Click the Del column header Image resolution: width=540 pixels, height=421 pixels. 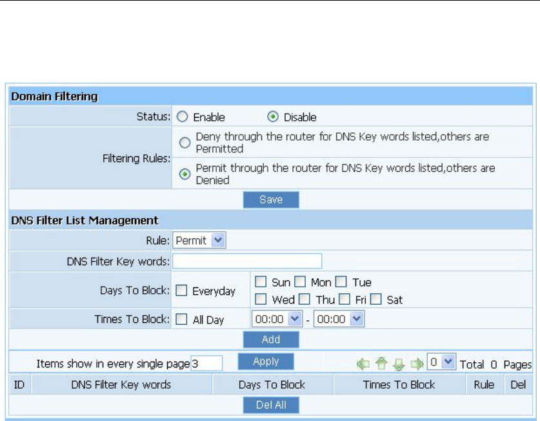(518, 384)
